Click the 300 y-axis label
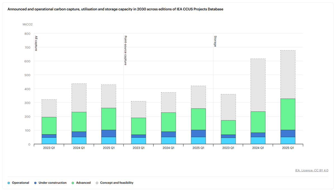Viewport: 336px width, 191px height. pos(27,103)
